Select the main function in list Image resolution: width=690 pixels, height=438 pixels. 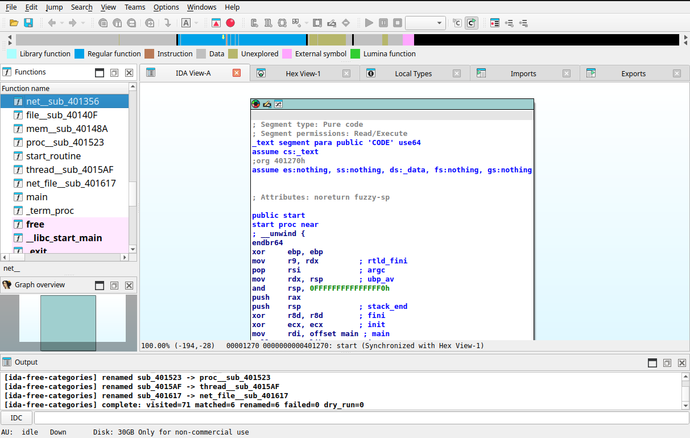64,197
